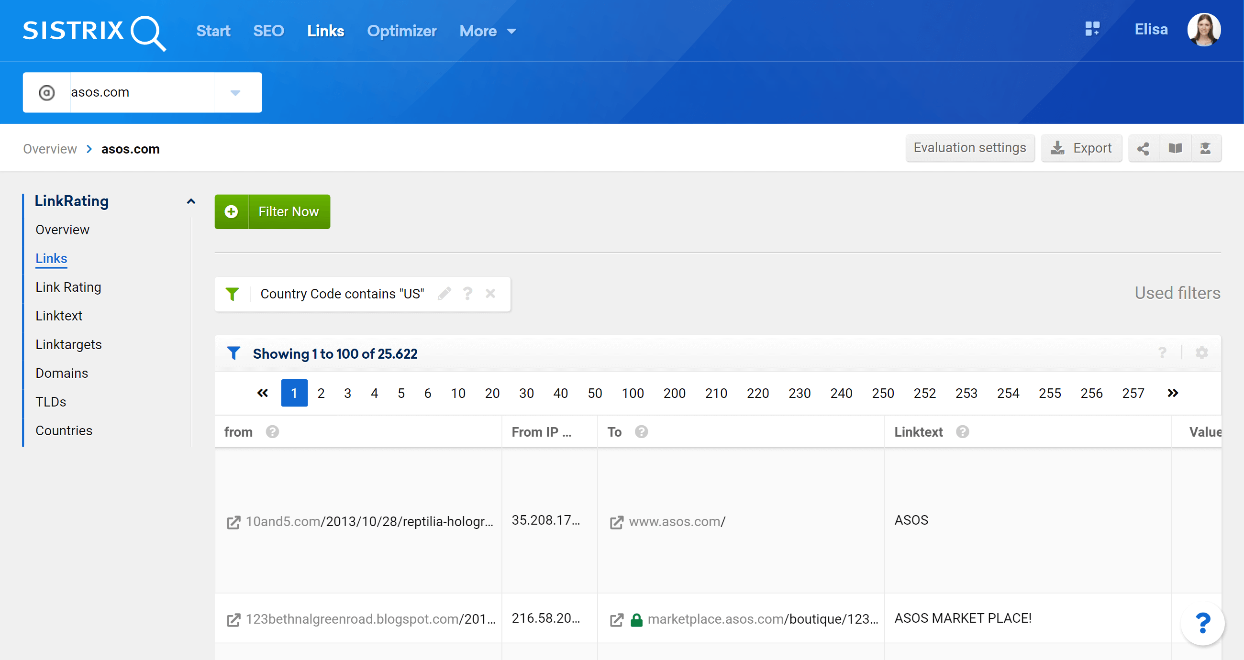Open help icon next to from column
The image size is (1244, 660).
click(272, 432)
